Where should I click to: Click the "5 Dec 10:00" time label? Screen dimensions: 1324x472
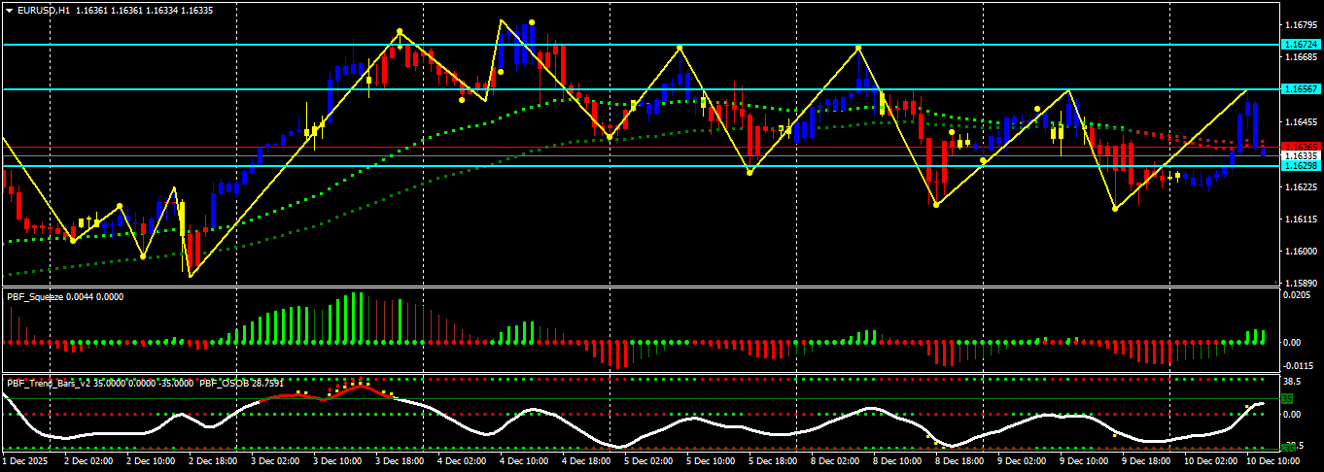(712, 463)
